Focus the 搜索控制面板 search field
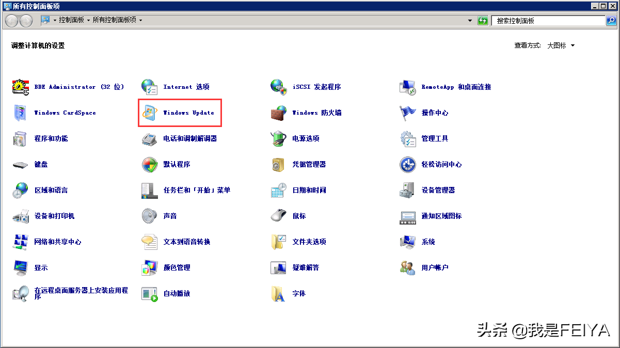 [x=548, y=21]
